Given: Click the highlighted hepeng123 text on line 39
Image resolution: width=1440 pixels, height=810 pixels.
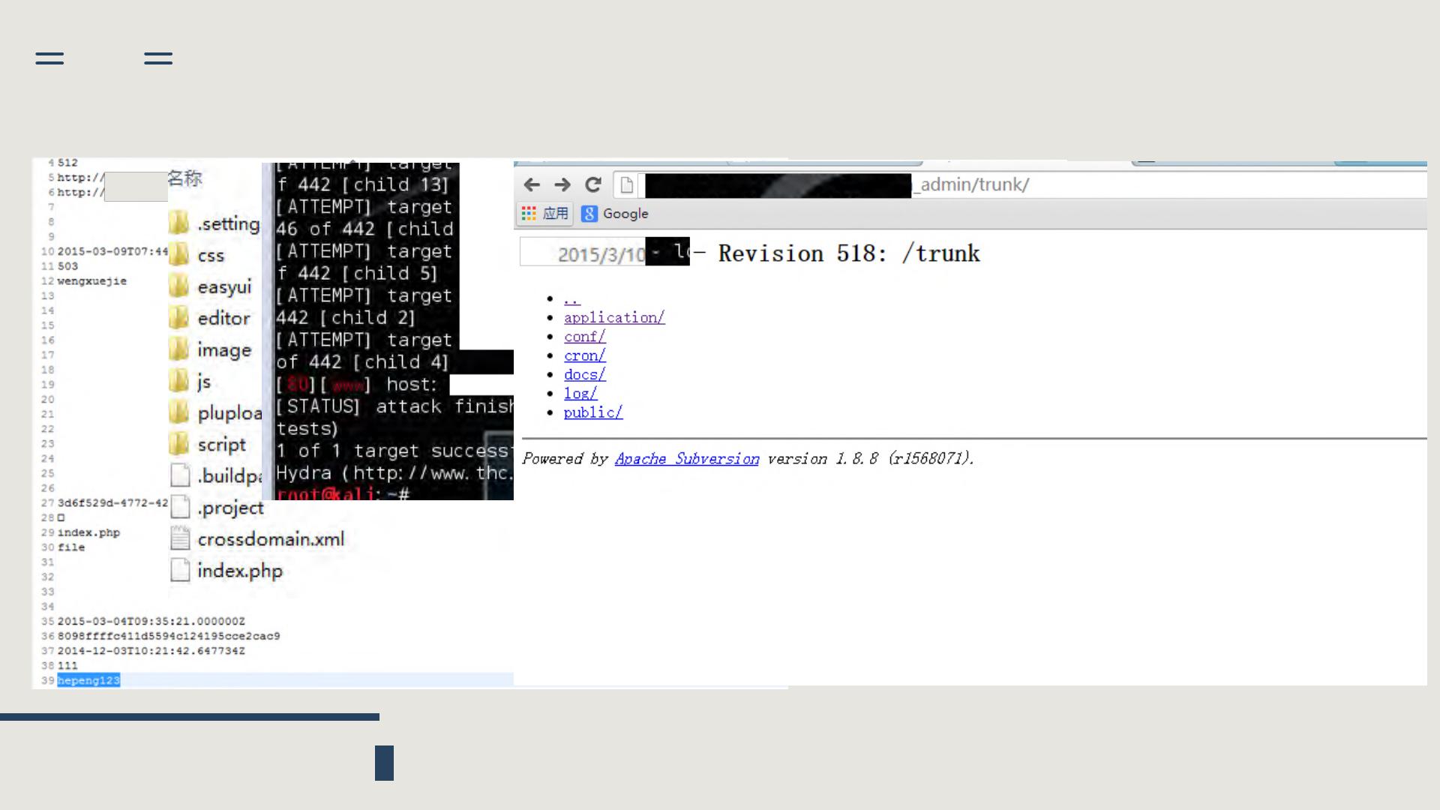Looking at the screenshot, I should pos(88,680).
